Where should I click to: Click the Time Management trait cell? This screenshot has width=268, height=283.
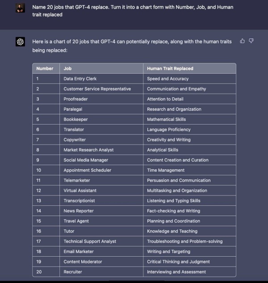[166, 170]
